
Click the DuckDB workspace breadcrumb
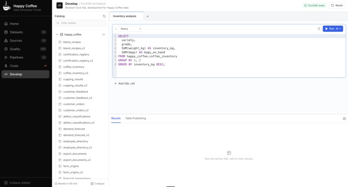pyautogui.click(x=93, y=4)
